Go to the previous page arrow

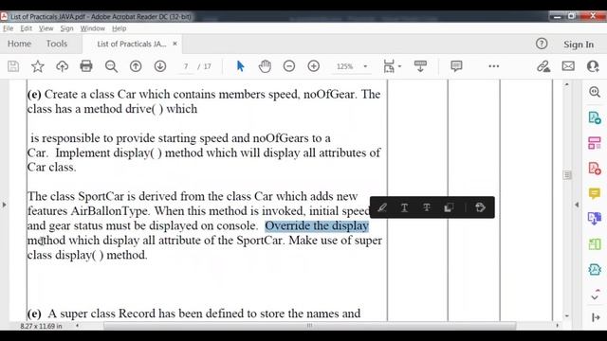pos(136,66)
